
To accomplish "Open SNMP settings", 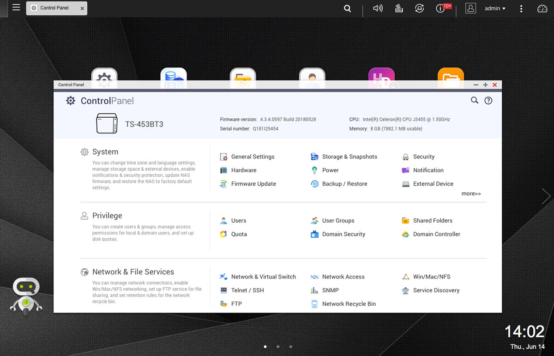I will coord(325,290).
